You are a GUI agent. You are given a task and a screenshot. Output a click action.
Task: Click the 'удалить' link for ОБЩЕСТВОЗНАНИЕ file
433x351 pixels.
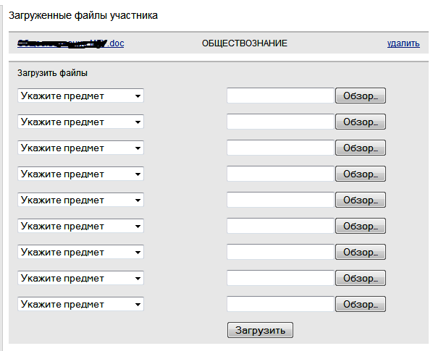403,43
